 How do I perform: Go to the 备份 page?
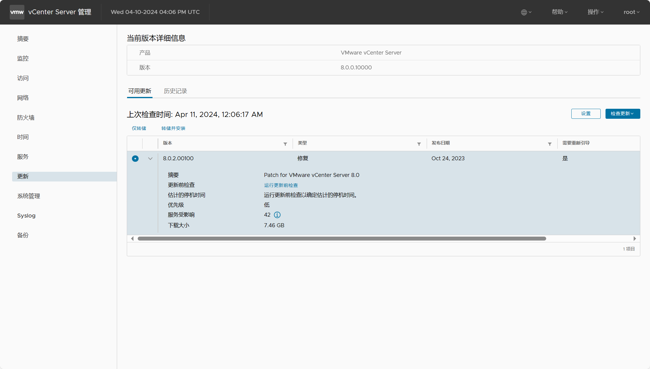(x=23, y=235)
